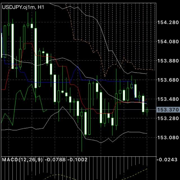This screenshot has height=180, width=180.
Task: Click the 153.880 price scale label
Action: pos(168,61)
